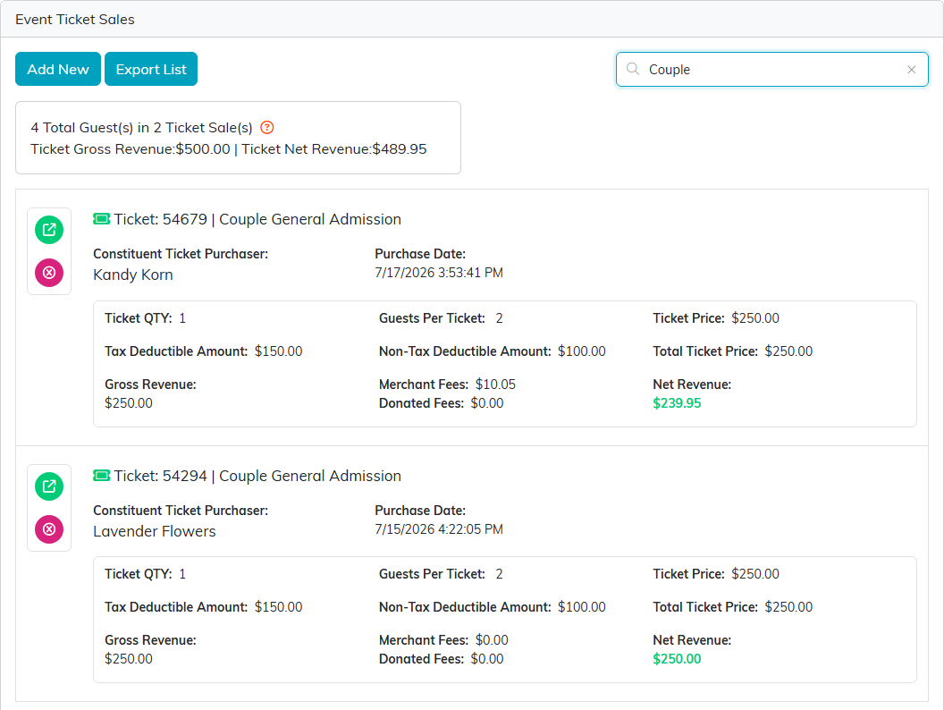Click Kandy Korn's Ticket QTY value
Image resolution: width=944 pixels, height=710 pixels.
(x=182, y=318)
